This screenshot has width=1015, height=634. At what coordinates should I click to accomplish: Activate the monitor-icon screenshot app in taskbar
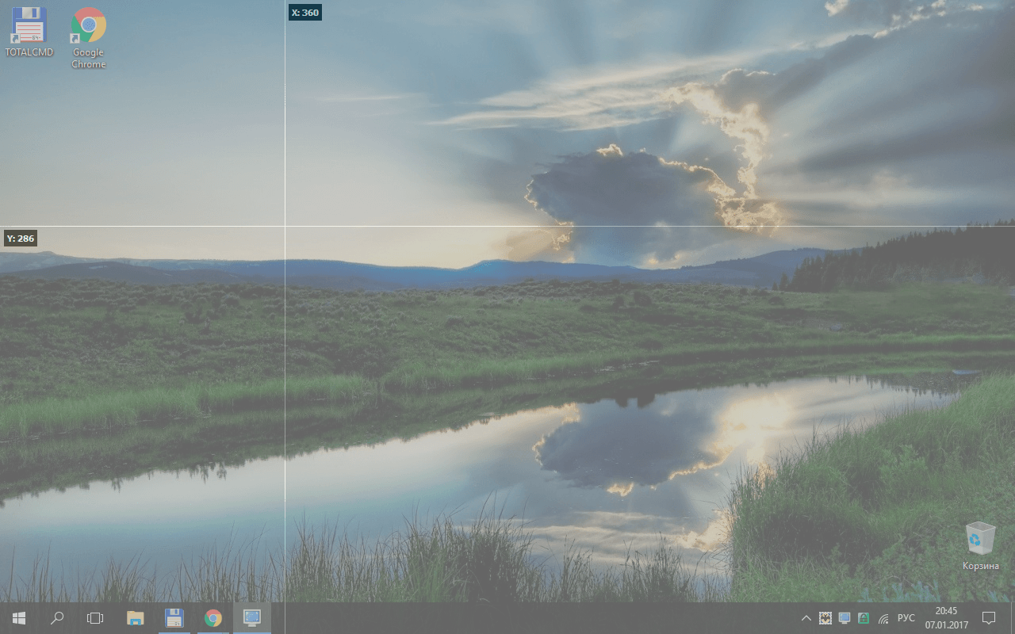tap(252, 618)
